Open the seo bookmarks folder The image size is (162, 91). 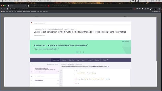11,12
